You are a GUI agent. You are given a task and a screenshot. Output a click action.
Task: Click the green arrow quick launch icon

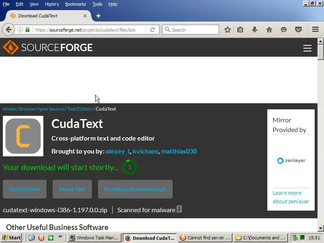[51, 238]
